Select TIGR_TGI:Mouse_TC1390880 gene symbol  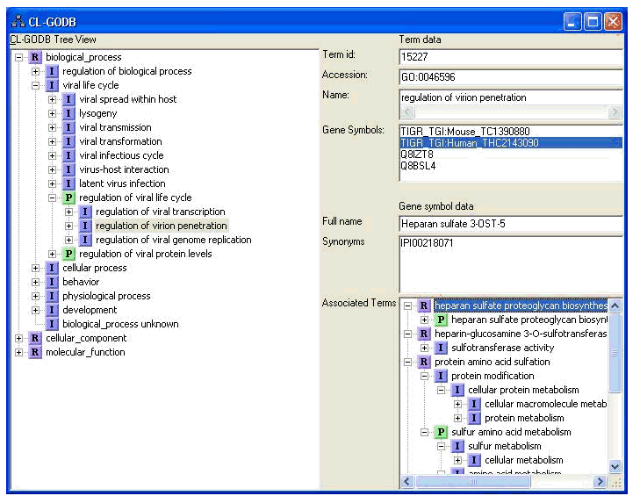click(464, 131)
